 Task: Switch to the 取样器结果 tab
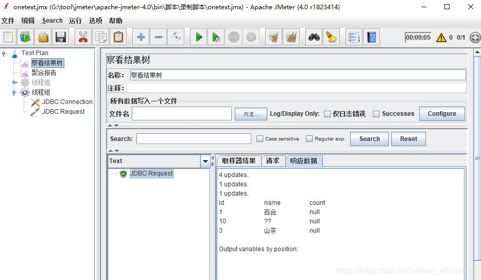239,161
